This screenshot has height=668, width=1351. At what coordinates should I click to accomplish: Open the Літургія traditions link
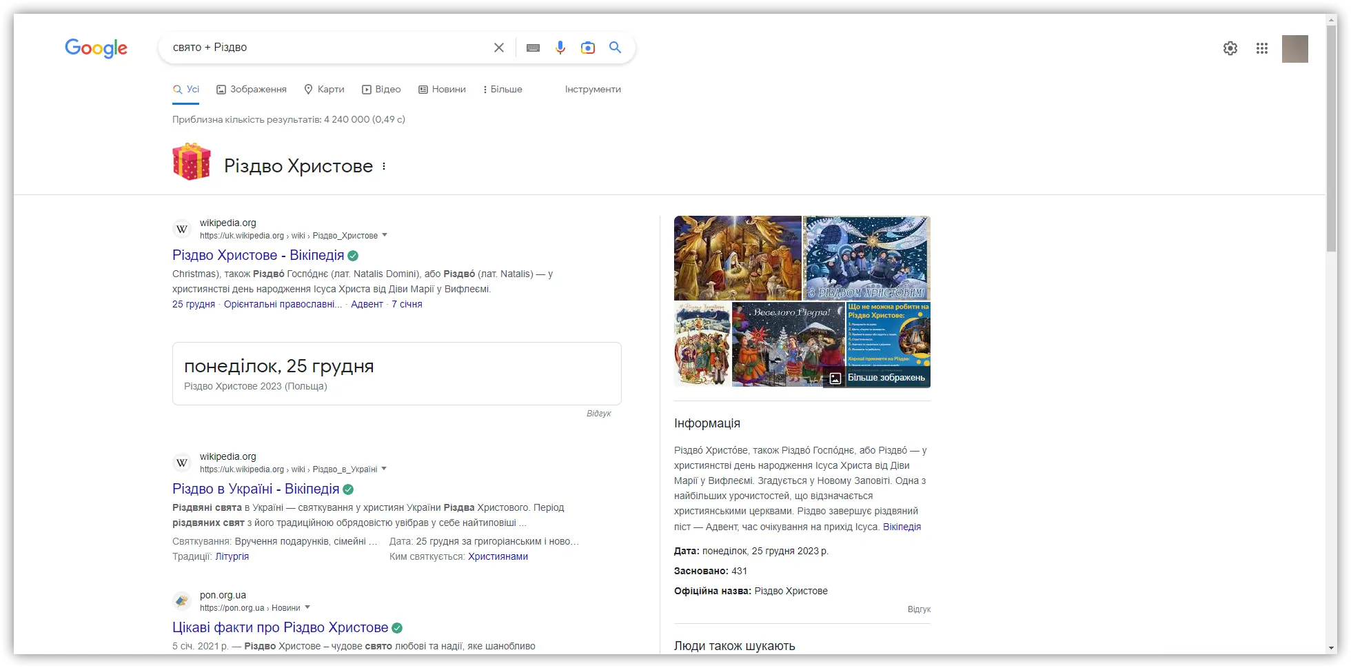click(x=232, y=556)
